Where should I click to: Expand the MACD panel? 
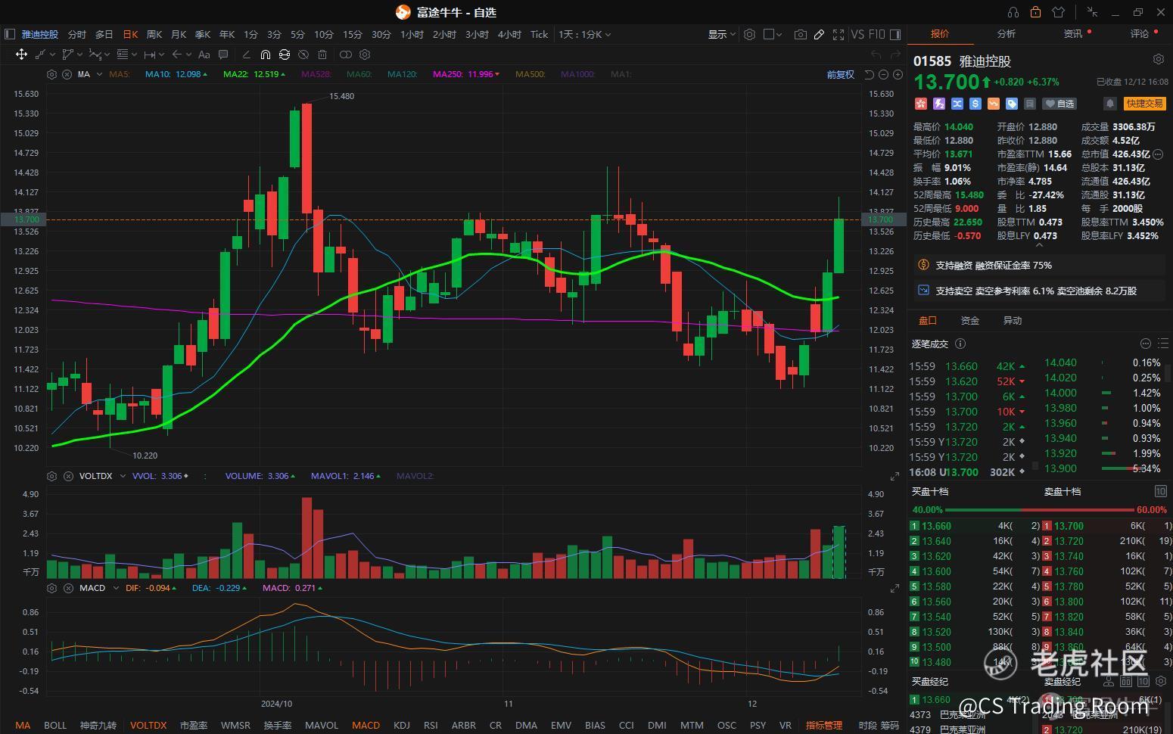[x=895, y=588]
